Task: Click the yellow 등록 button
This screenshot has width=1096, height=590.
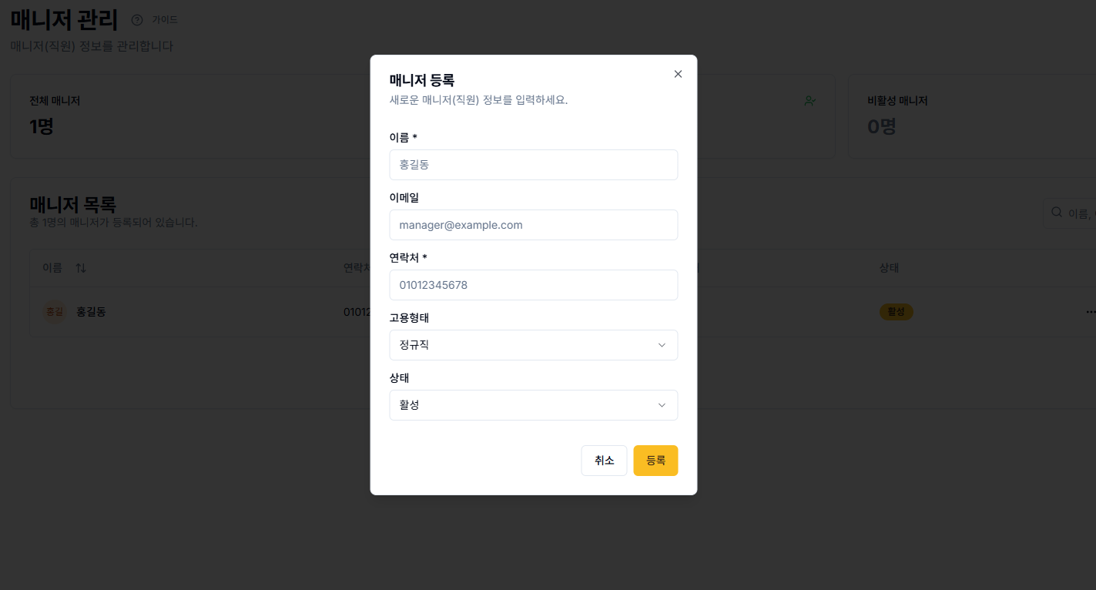Action: tap(655, 461)
